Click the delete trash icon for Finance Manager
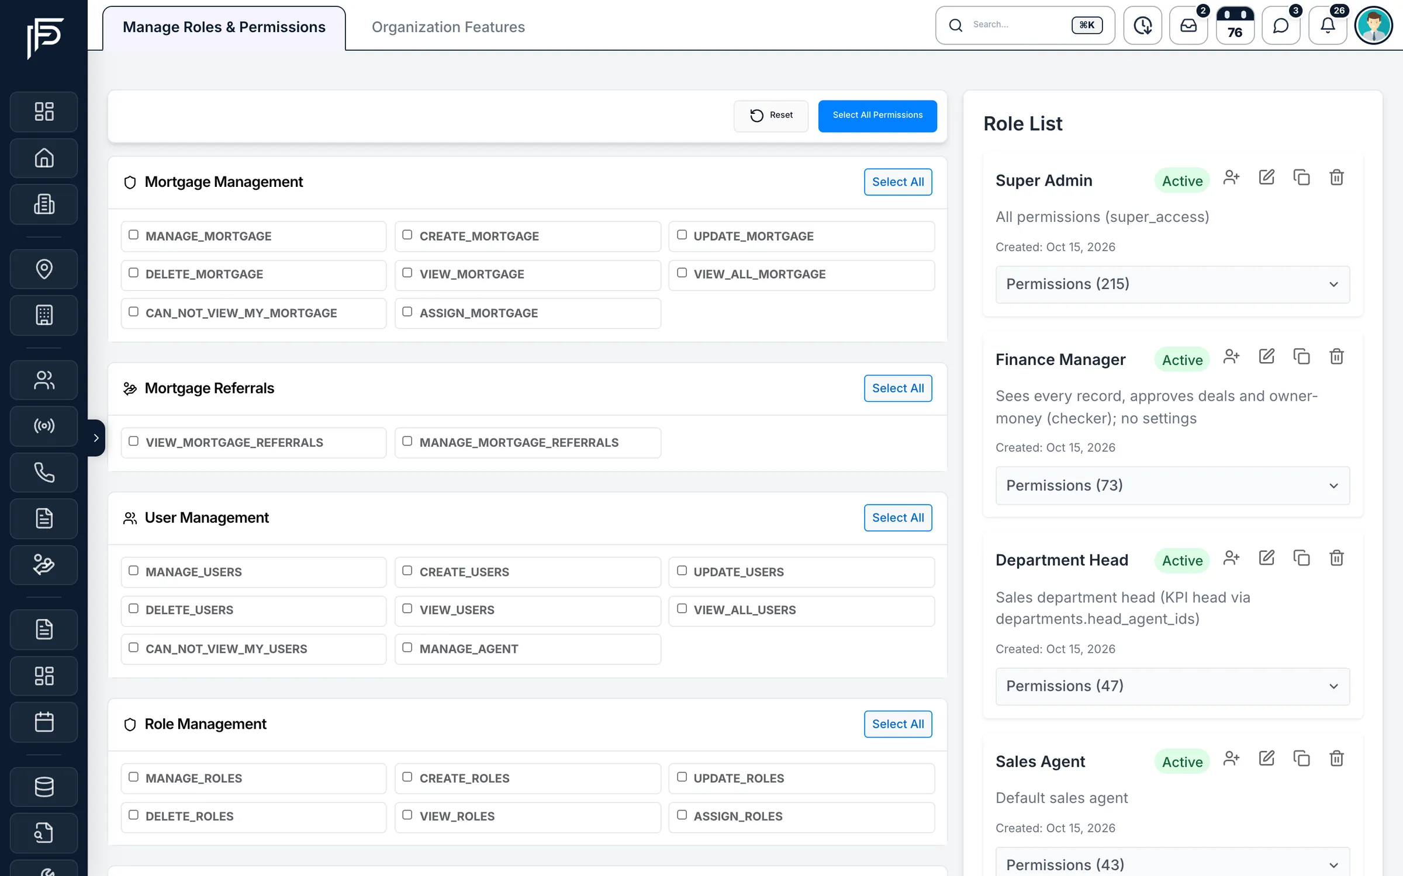This screenshot has width=1403, height=876. [x=1336, y=357]
